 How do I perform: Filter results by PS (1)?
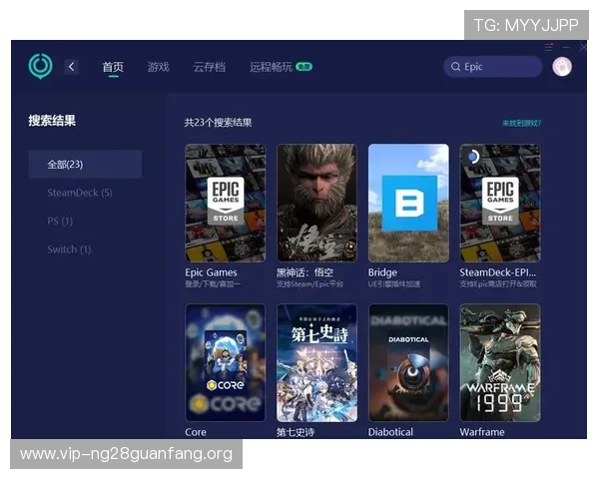[x=60, y=221]
